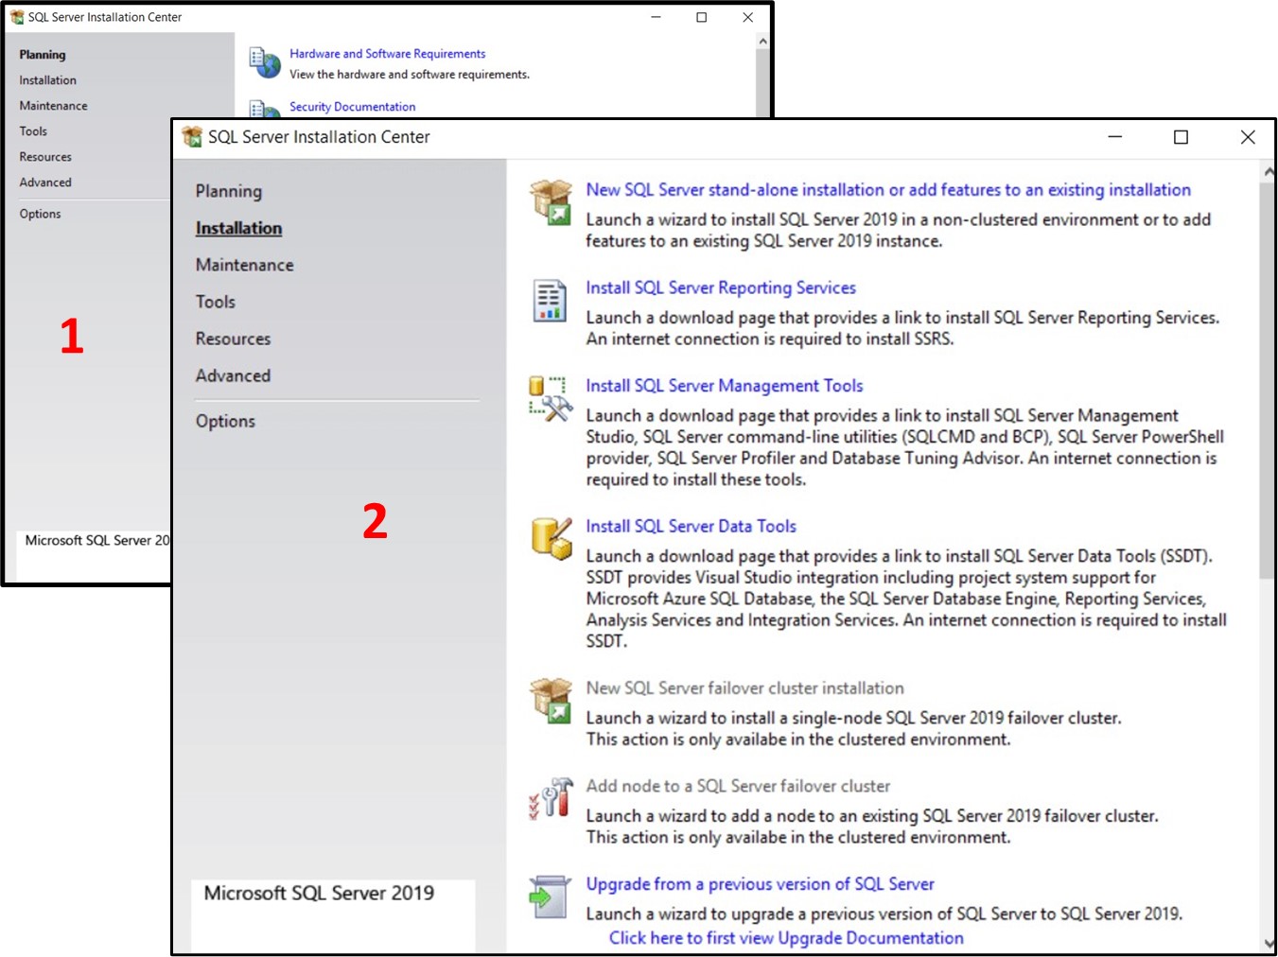Select Options in the back window sidebar
Image resolution: width=1278 pixels, height=957 pixels.
[x=40, y=214]
